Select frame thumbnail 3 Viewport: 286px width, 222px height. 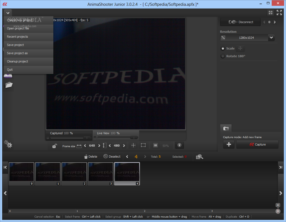pyautogui.click(x=100, y=174)
